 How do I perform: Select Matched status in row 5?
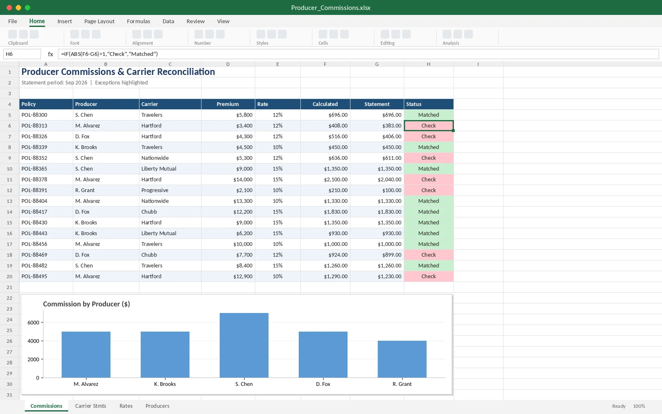point(429,115)
